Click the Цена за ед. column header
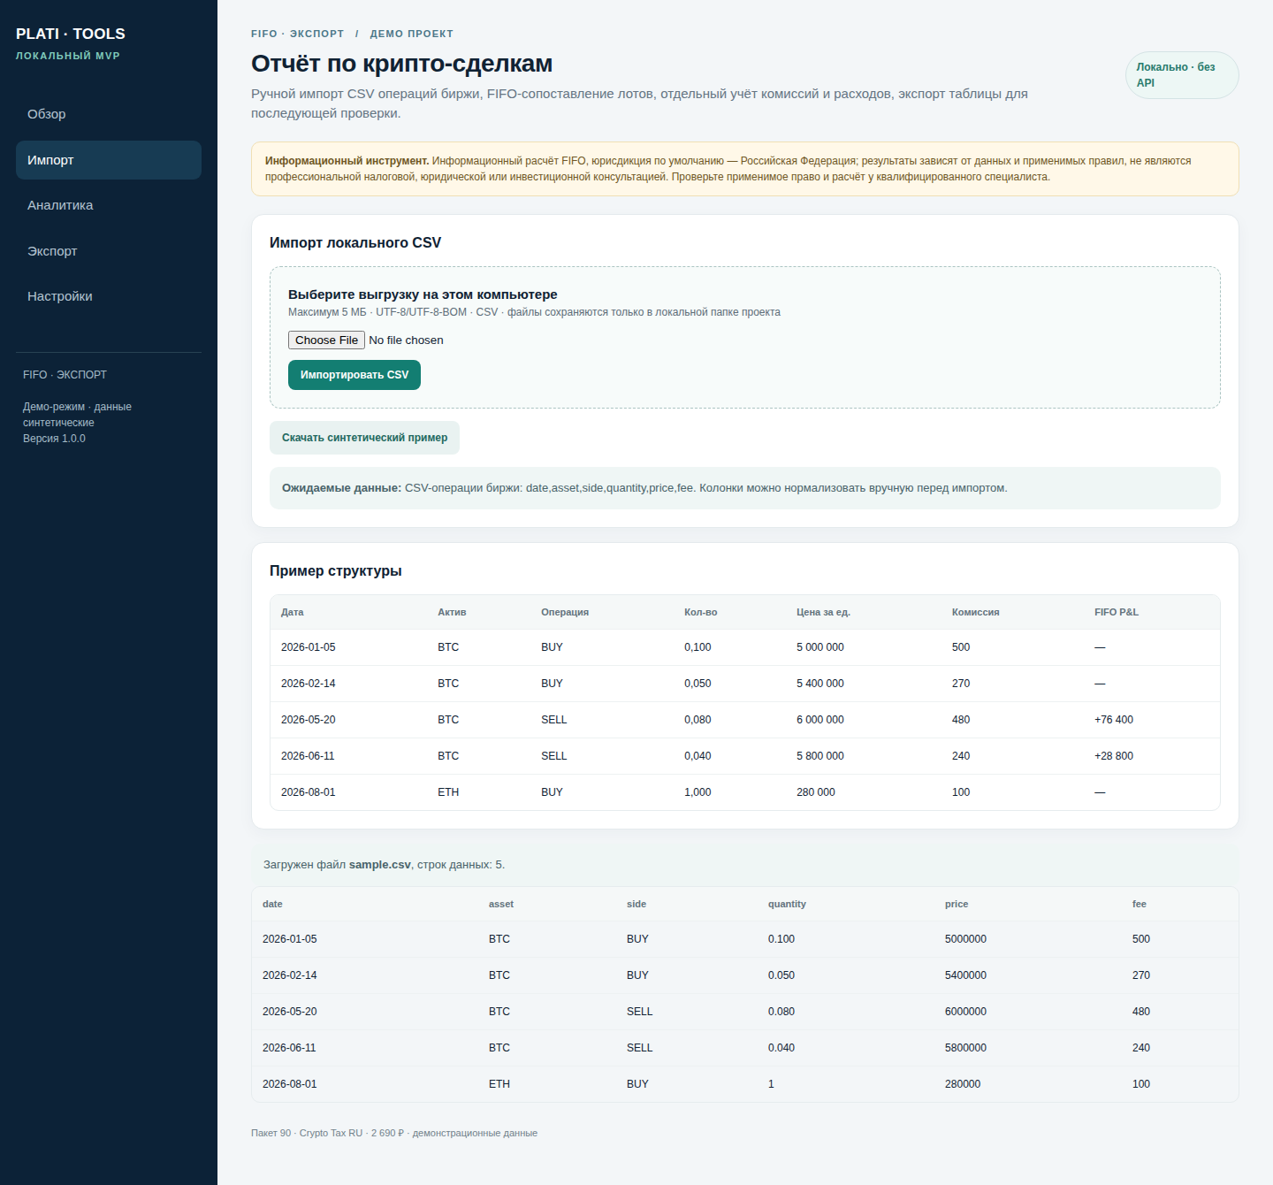 pyautogui.click(x=823, y=612)
